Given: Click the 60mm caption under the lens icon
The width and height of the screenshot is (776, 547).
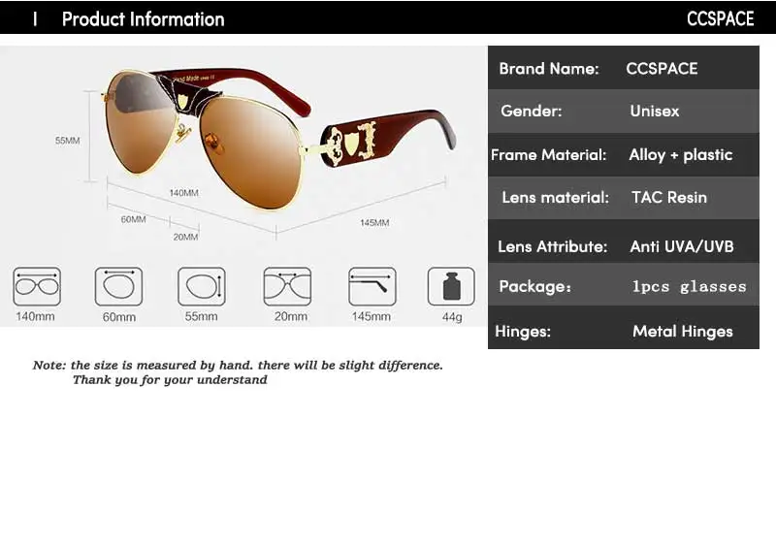Looking at the screenshot, I should (118, 317).
